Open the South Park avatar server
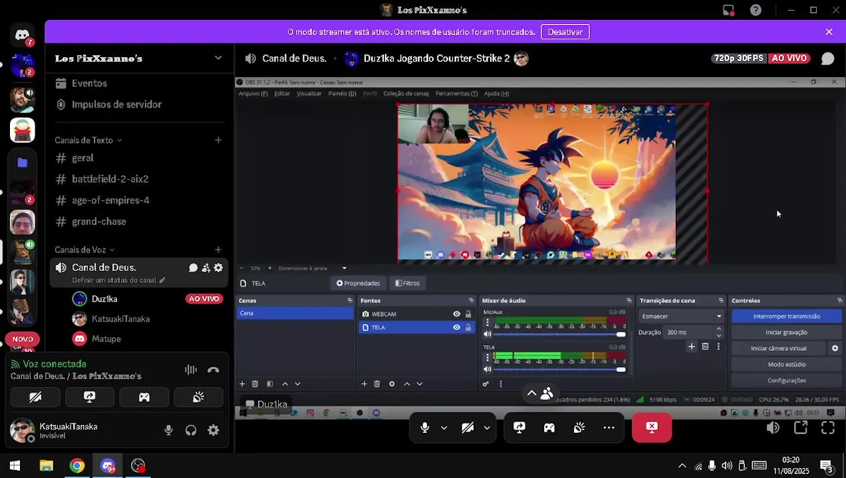846x478 pixels. tap(22, 130)
